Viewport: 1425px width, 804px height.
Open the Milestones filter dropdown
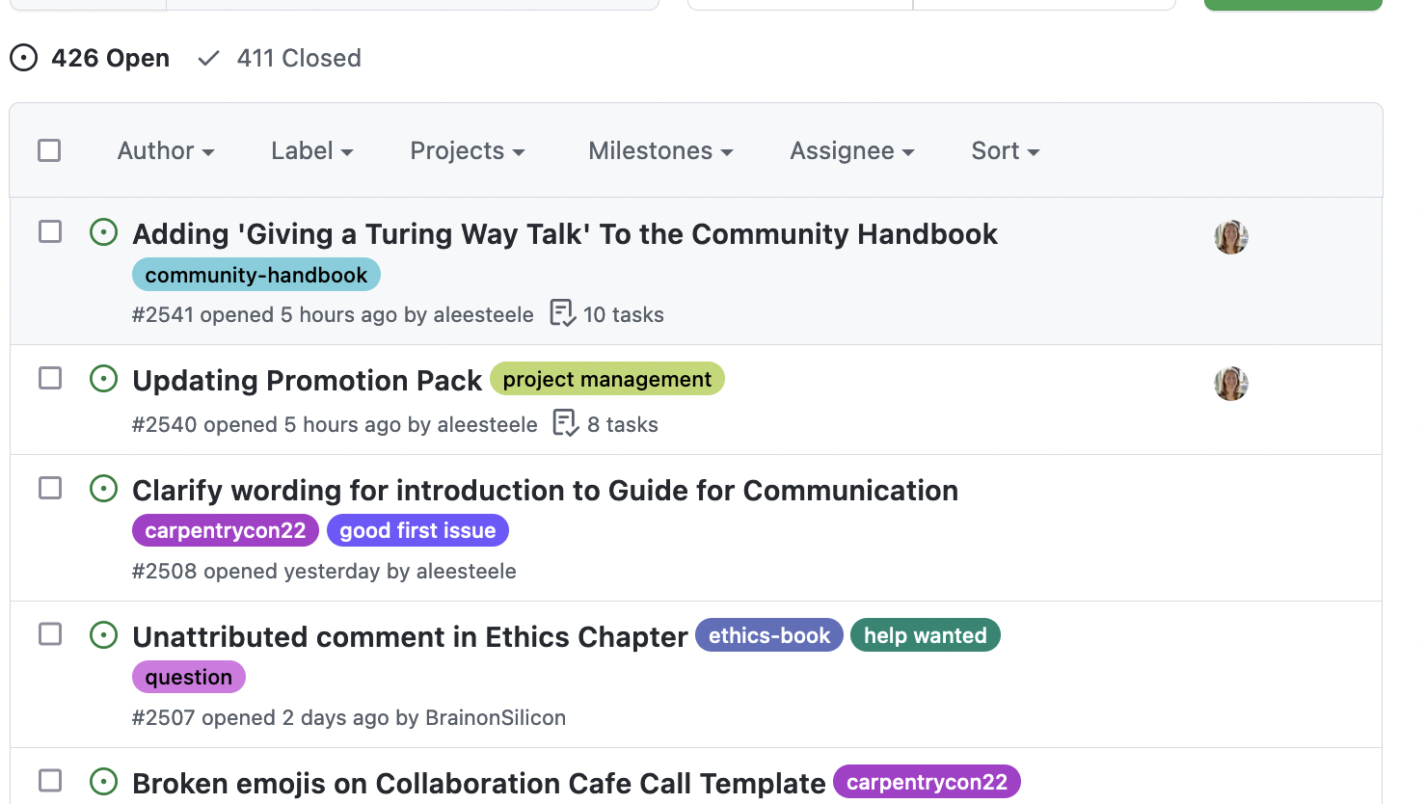tap(660, 151)
